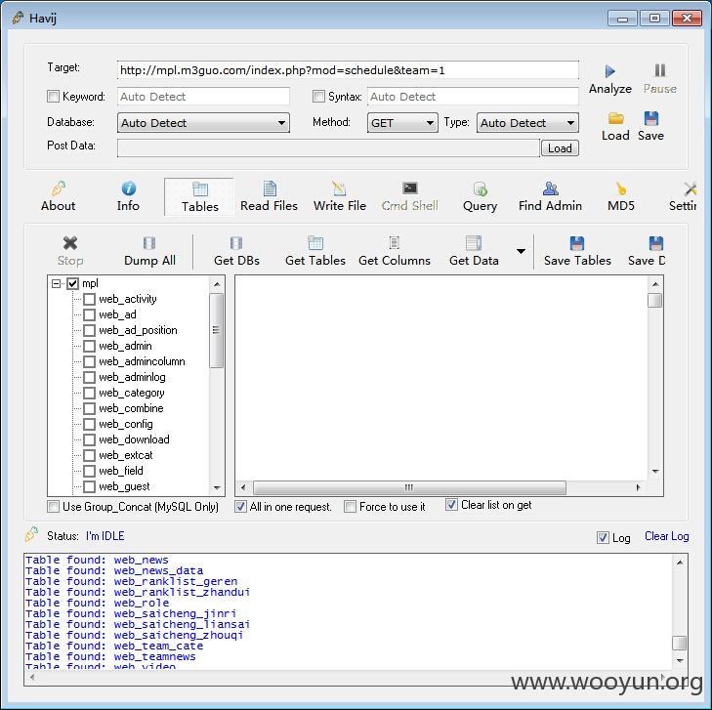The height and width of the screenshot is (710, 712).
Task: Check the web_download table checkbox
Action: tap(90, 439)
